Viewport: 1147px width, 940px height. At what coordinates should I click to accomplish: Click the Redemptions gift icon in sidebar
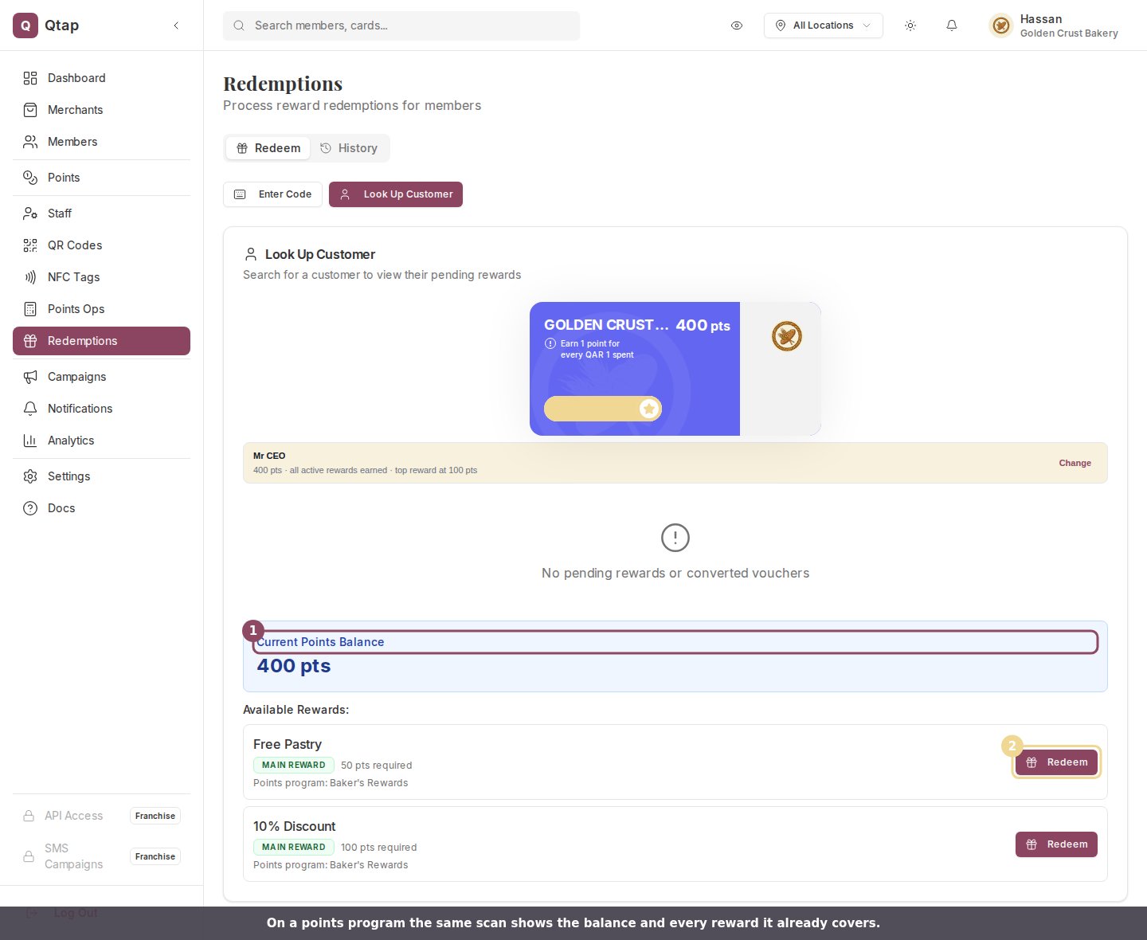point(30,341)
